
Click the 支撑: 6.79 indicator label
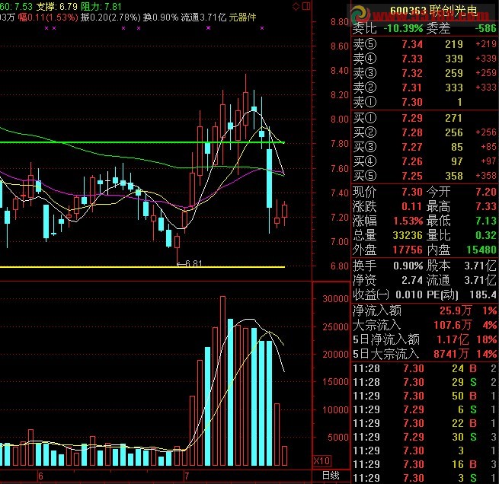pyautogui.click(x=56, y=6)
